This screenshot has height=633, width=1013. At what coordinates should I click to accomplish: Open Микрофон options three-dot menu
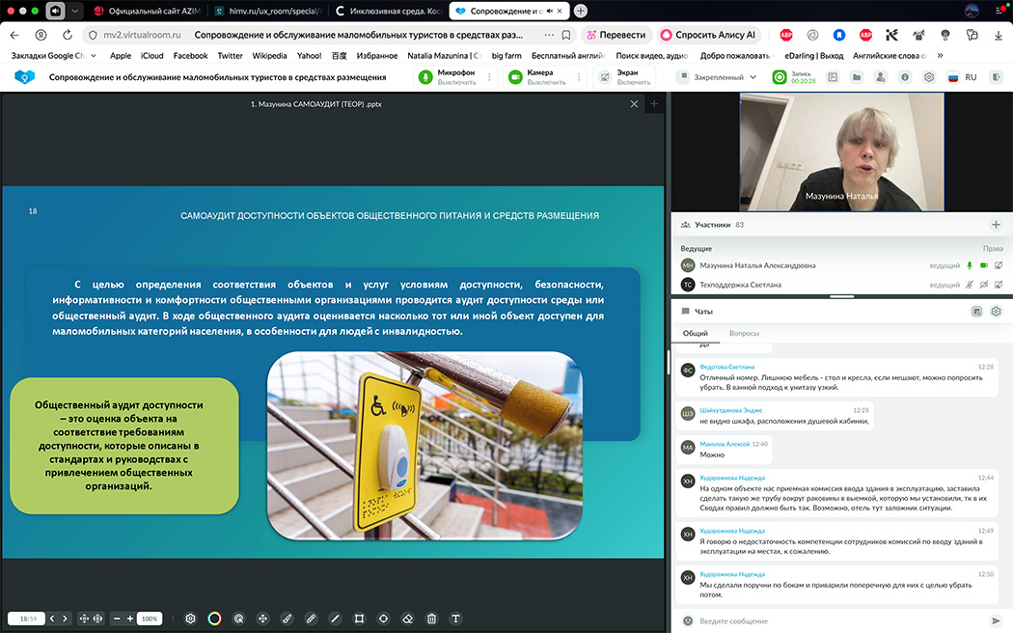(489, 77)
